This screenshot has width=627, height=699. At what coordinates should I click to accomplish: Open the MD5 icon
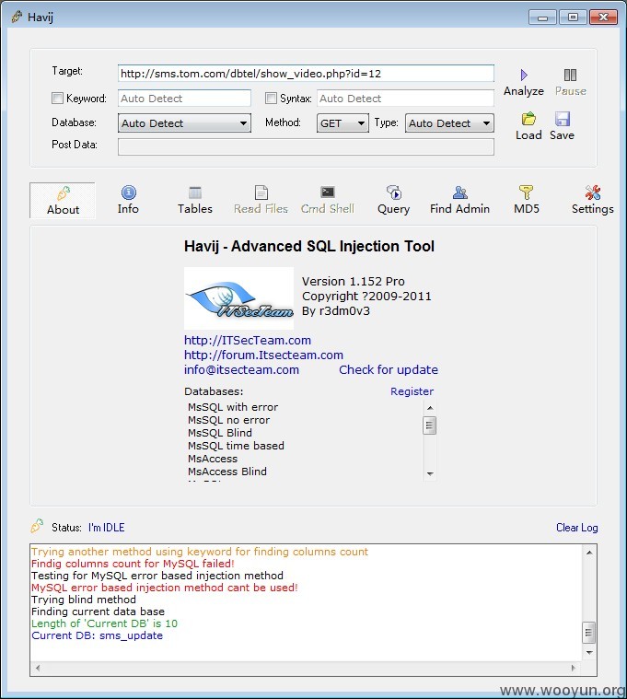526,192
